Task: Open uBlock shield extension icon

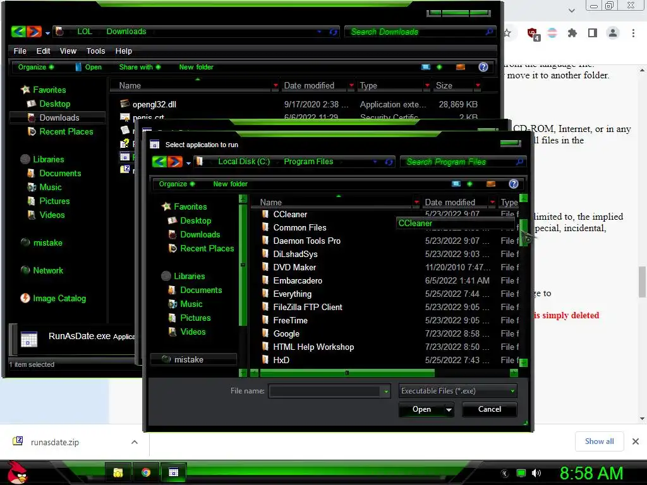Action: [x=533, y=33]
